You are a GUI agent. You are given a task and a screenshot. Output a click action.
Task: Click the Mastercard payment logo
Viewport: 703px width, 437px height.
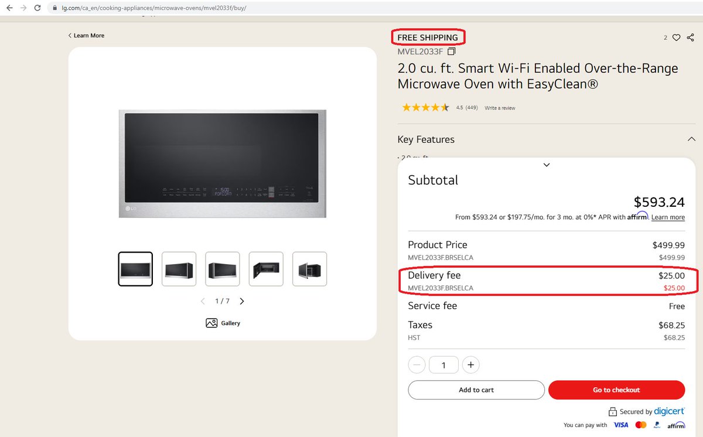pyautogui.click(x=641, y=425)
